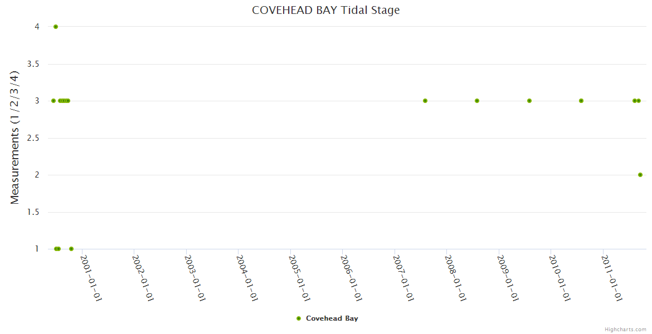Select the 2006-01-01 x-axis label
The width and height of the screenshot is (652, 334).
pos(352,278)
